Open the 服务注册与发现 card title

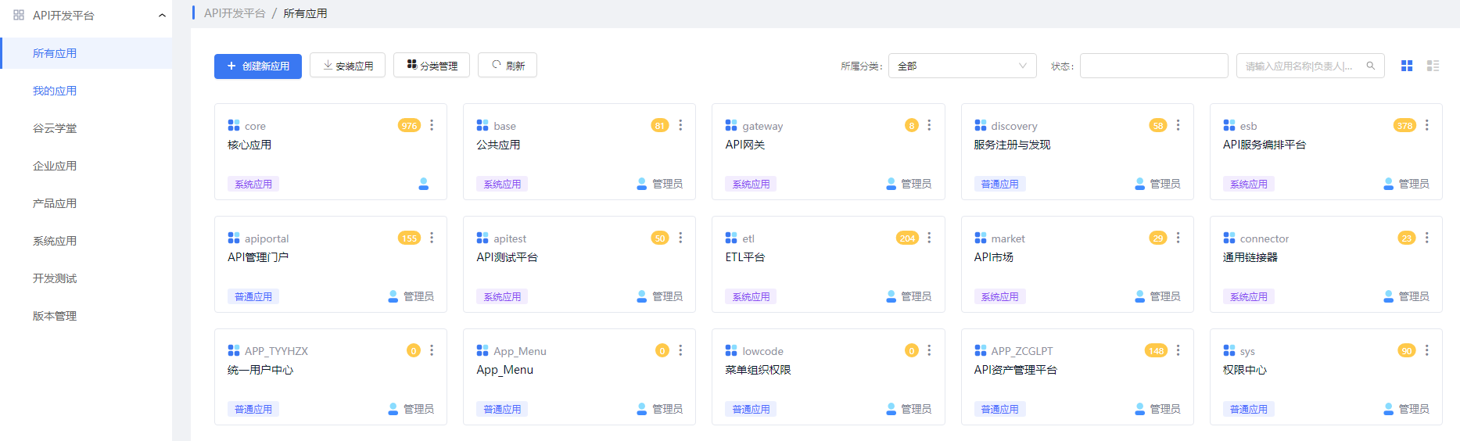tap(1012, 145)
